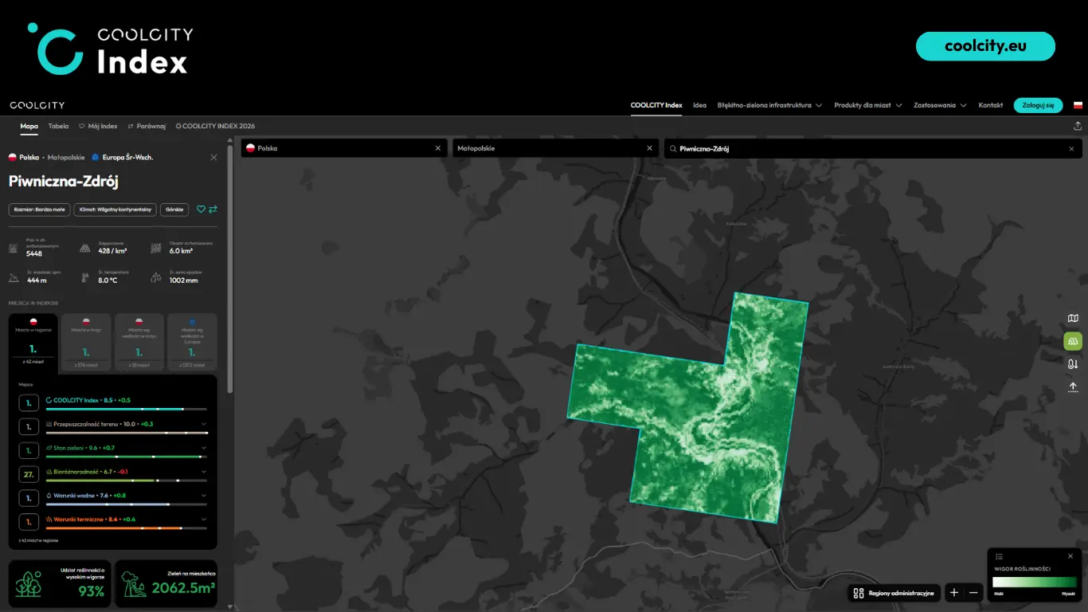Select the map layer icon in the map toolbar

click(x=1073, y=319)
